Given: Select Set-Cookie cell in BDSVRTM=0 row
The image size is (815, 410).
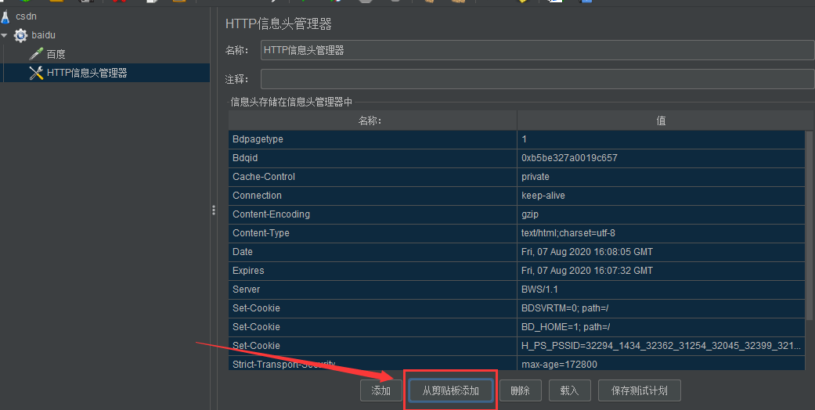Looking at the screenshot, I should click(373, 308).
